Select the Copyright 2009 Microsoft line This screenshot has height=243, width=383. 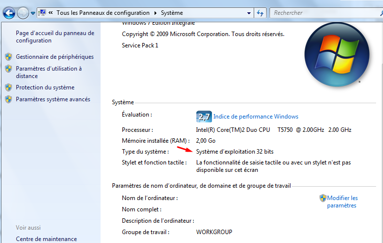203,34
